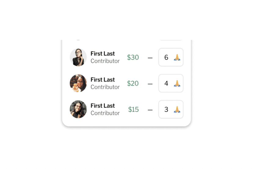Click the praying hands emoji beside 4

coord(177,83)
